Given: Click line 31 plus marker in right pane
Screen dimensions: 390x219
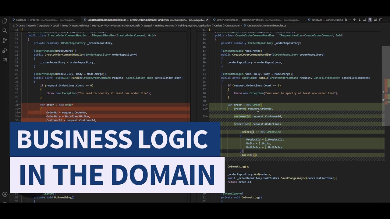Looking at the screenshot, I should tap(205, 105).
